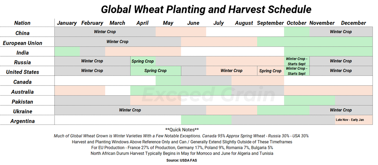The width and height of the screenshot is (378, 165).
Task: Select the China row label
Action: [x=22, y=33]
